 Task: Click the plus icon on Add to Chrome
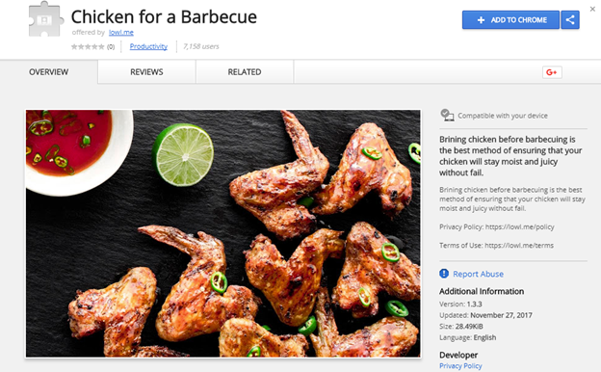click(x=481, y=20)
